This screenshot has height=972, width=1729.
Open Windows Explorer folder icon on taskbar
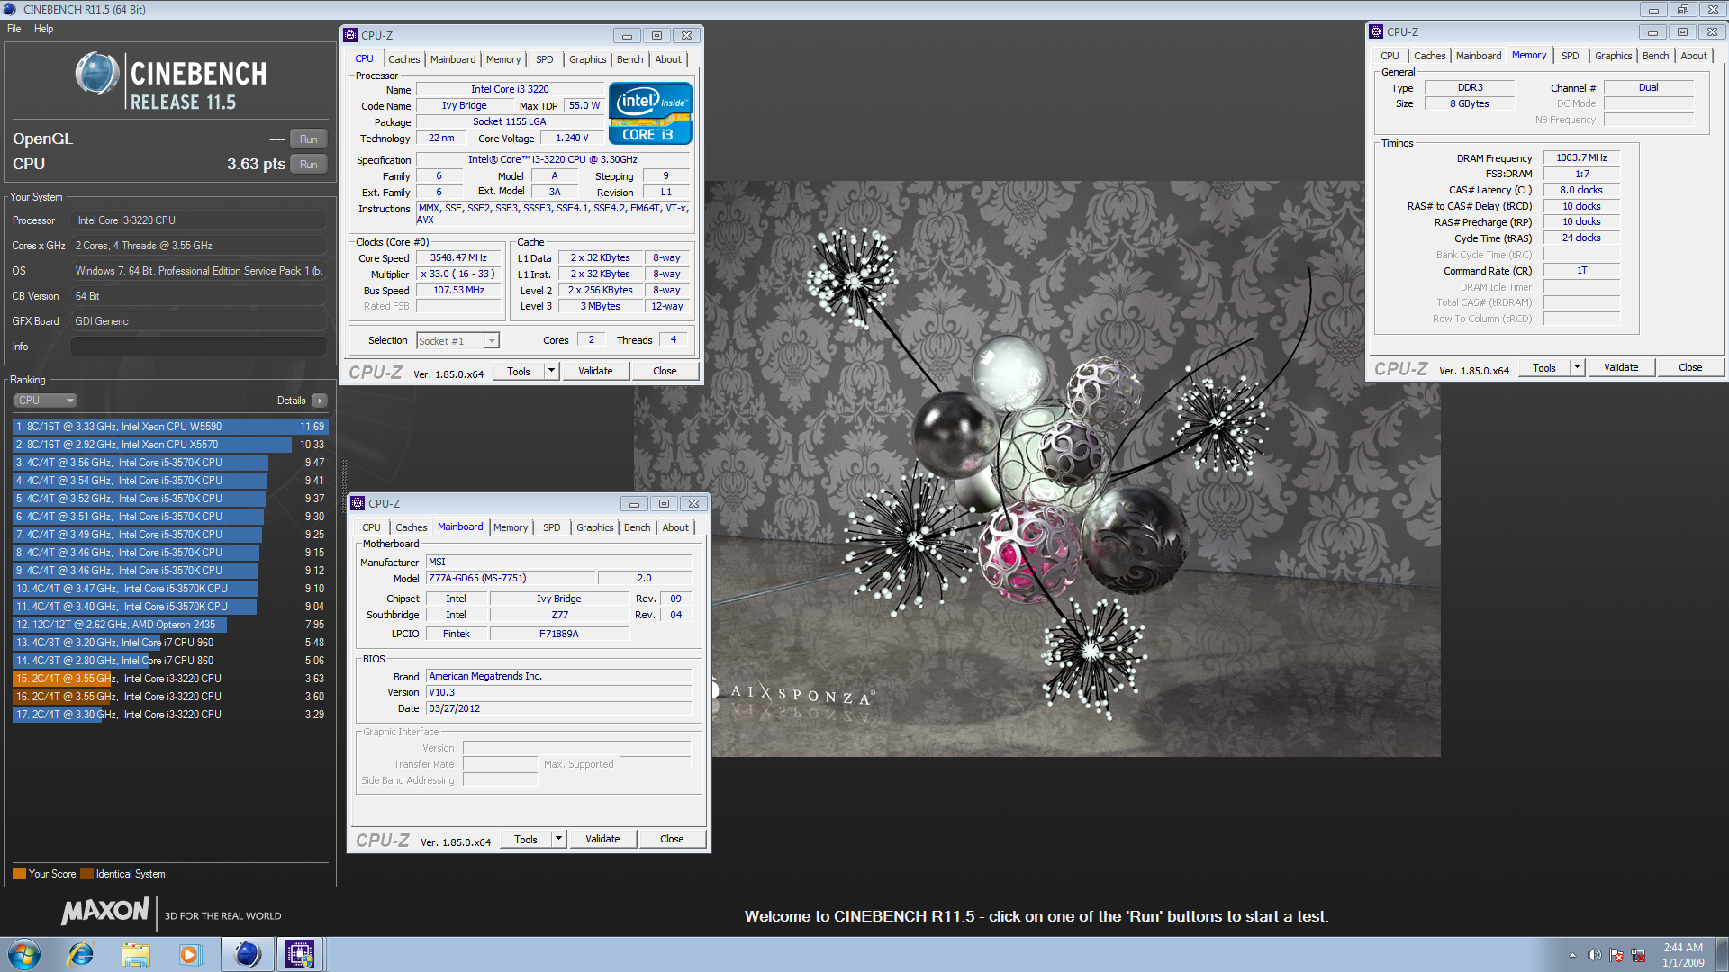(136, 954)
